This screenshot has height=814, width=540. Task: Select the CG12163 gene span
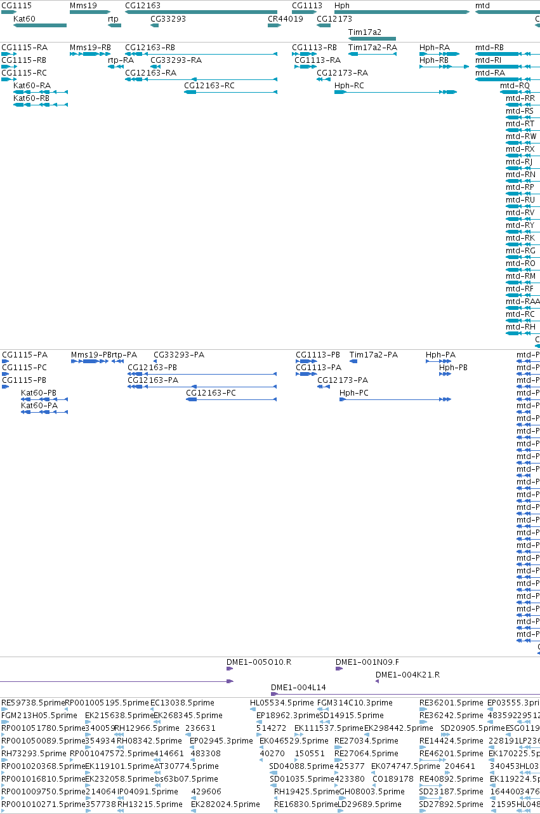pyautogui.click(x=201, y=12)
